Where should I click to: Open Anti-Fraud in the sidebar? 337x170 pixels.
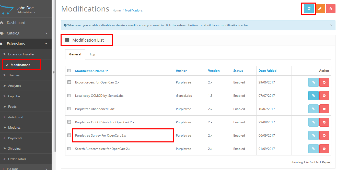click(26, 117)
